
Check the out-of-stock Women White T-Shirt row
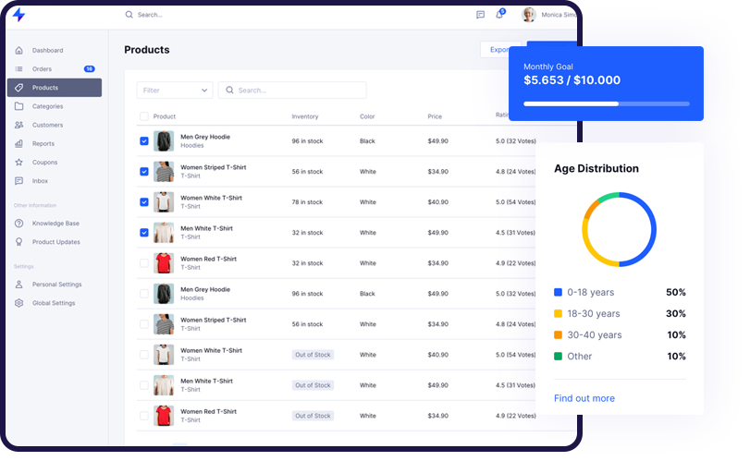pyautogui.click(x=144, y=355)
